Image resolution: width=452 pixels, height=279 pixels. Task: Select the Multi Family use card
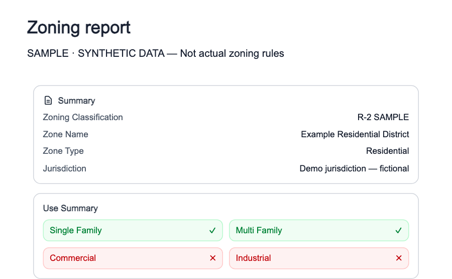(319, 230)
